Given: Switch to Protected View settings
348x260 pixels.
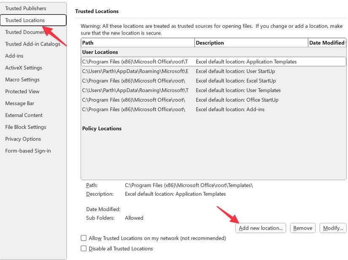Looking at the screenshot, I should tap(22, 91).
